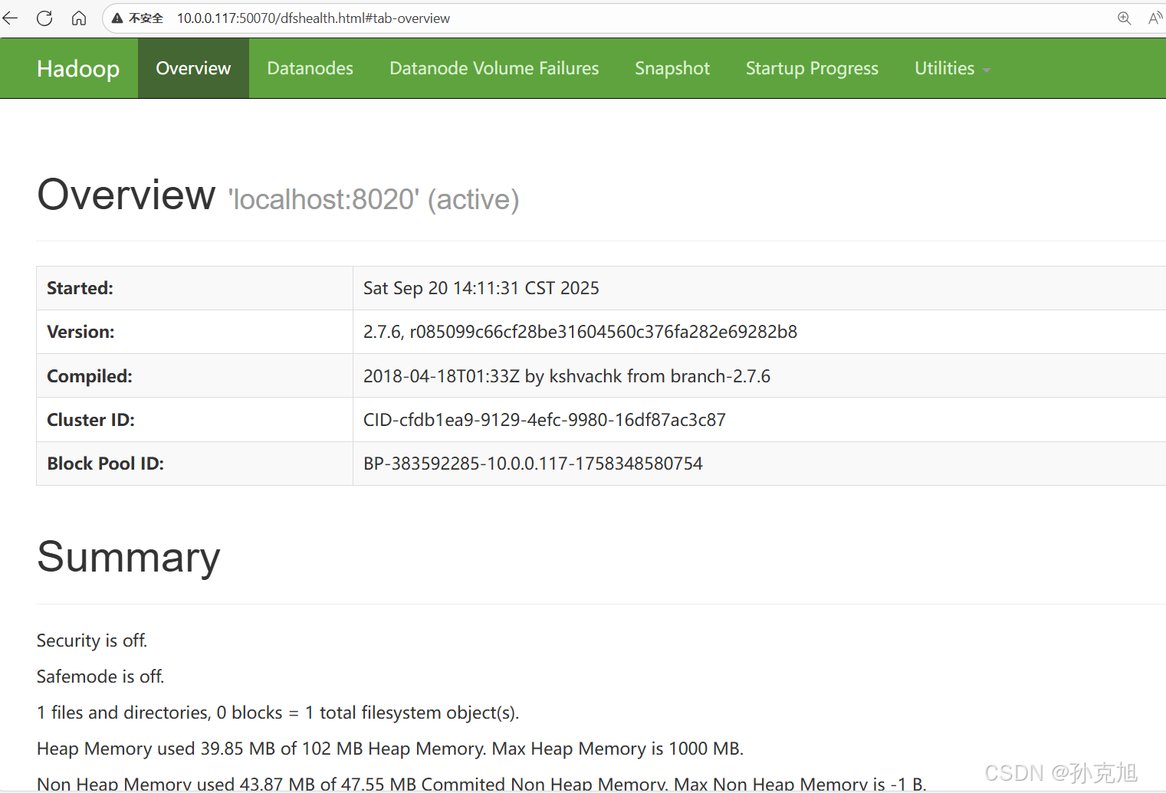
Task: Expand the Utilities dropdown menu
Action: click(944, 68)
